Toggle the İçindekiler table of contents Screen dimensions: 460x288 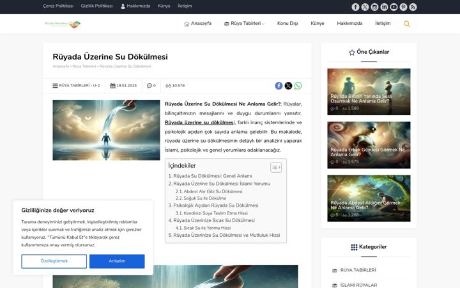276,168
